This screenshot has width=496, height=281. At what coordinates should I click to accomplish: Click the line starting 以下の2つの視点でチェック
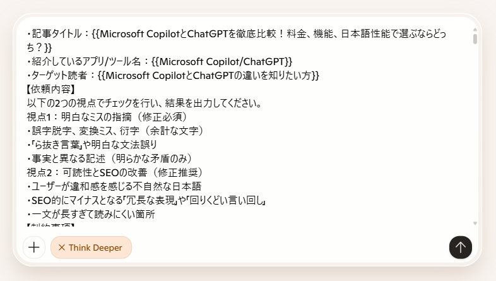coord(145,103)
